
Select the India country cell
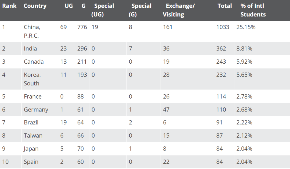30,49
